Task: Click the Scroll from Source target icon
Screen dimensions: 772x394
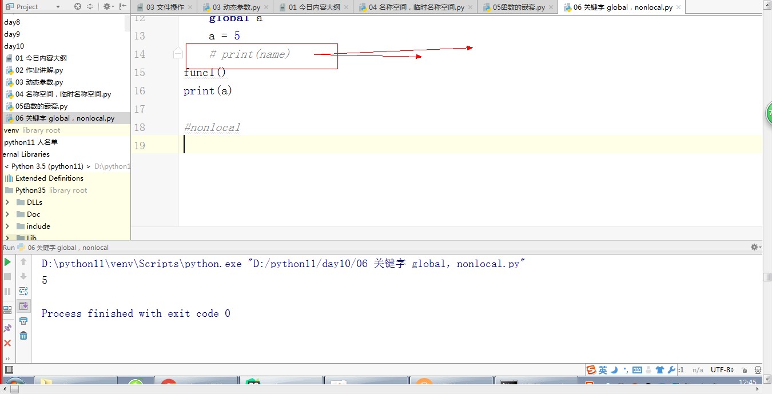Action: click(x=78, y=7)
